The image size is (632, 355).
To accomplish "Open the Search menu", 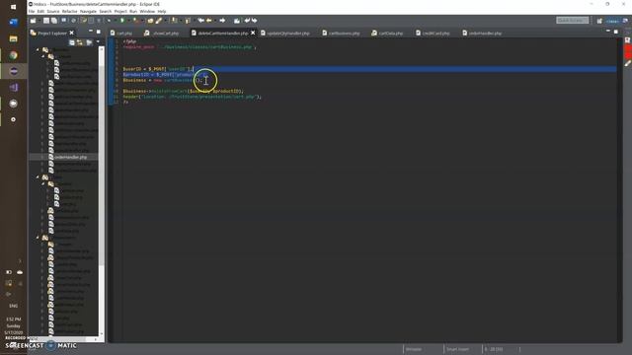I will 106,12.
